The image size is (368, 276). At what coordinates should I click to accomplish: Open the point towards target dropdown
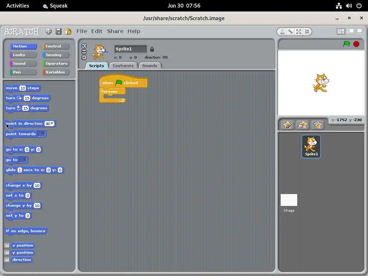coord(42,134)
